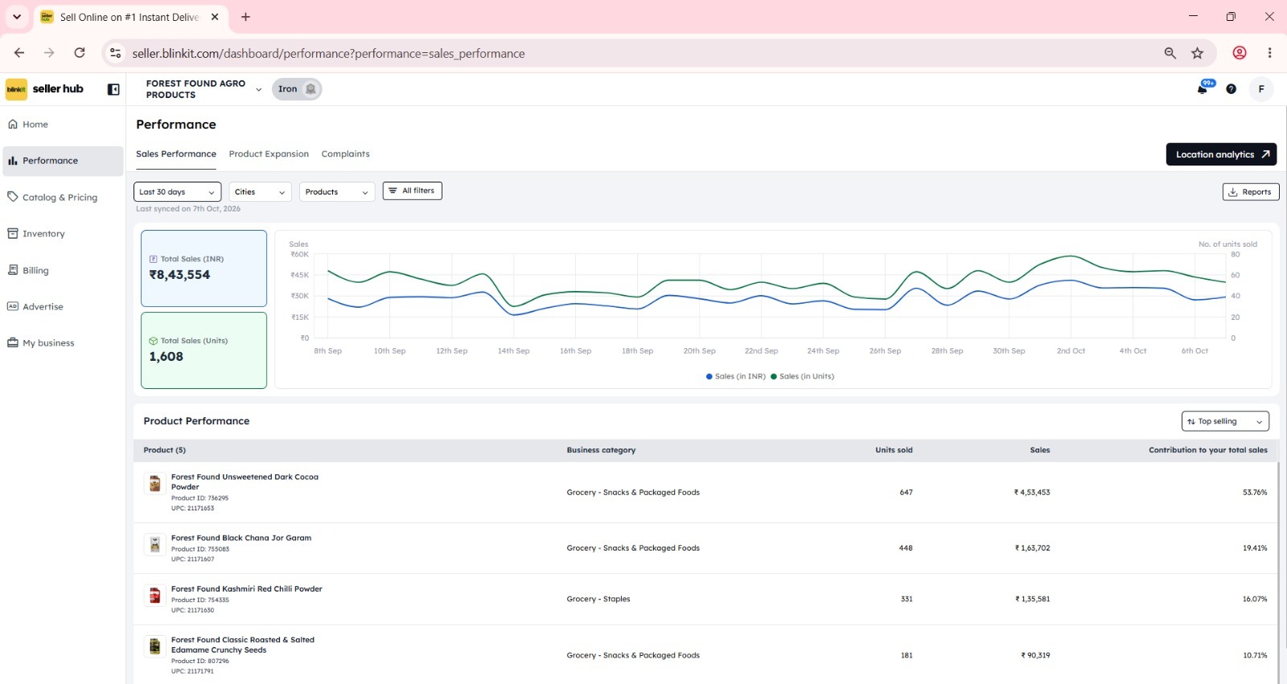Open the help question mark icon
Viewport: 1287px width, 684px height.
pos(1231,89)
